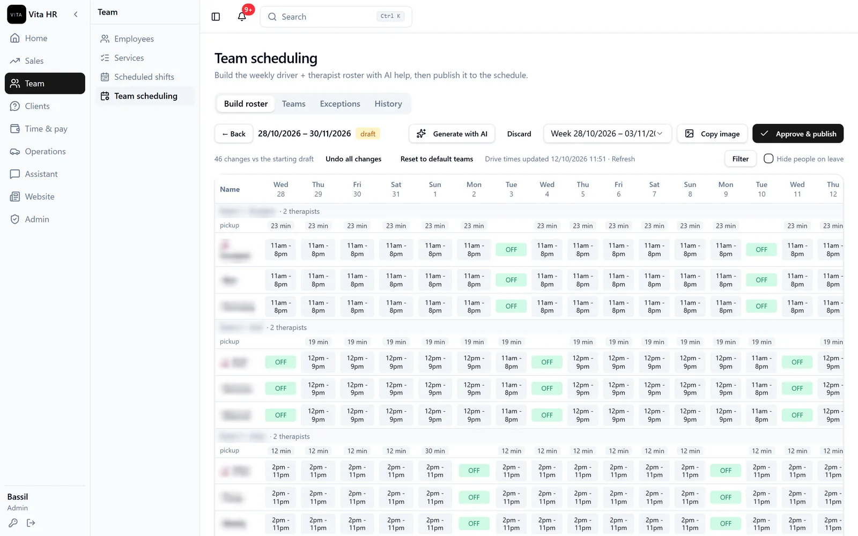This screenshot has width=858, height=536.
Task: Open the Filter button
Action: coord(741,159)
